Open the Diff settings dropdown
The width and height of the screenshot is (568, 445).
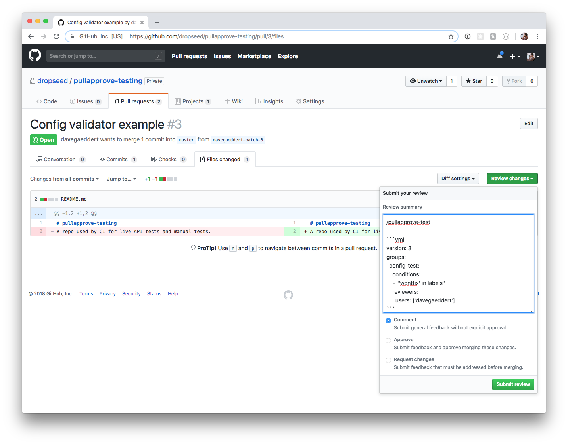458,178
